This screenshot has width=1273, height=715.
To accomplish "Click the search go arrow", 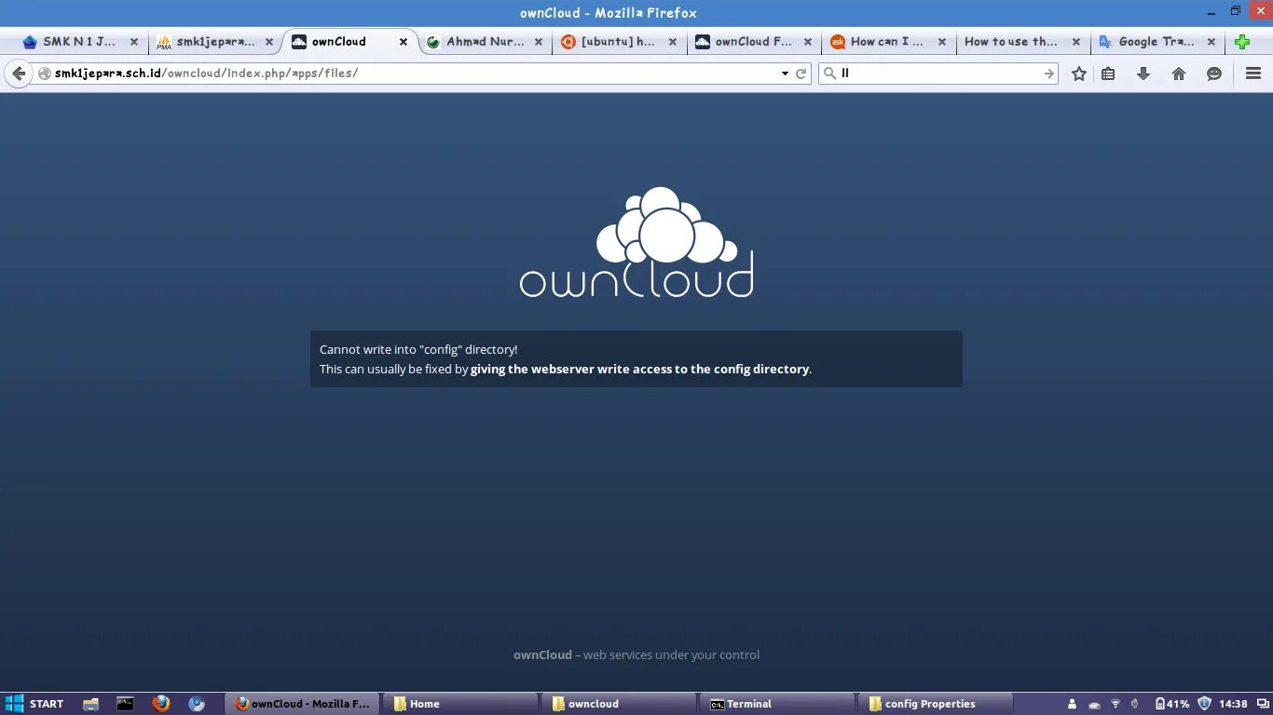I will coord(1049,74).
